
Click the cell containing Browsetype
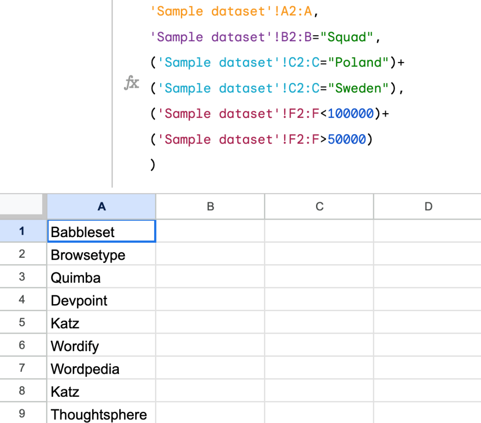coord(101,255)
